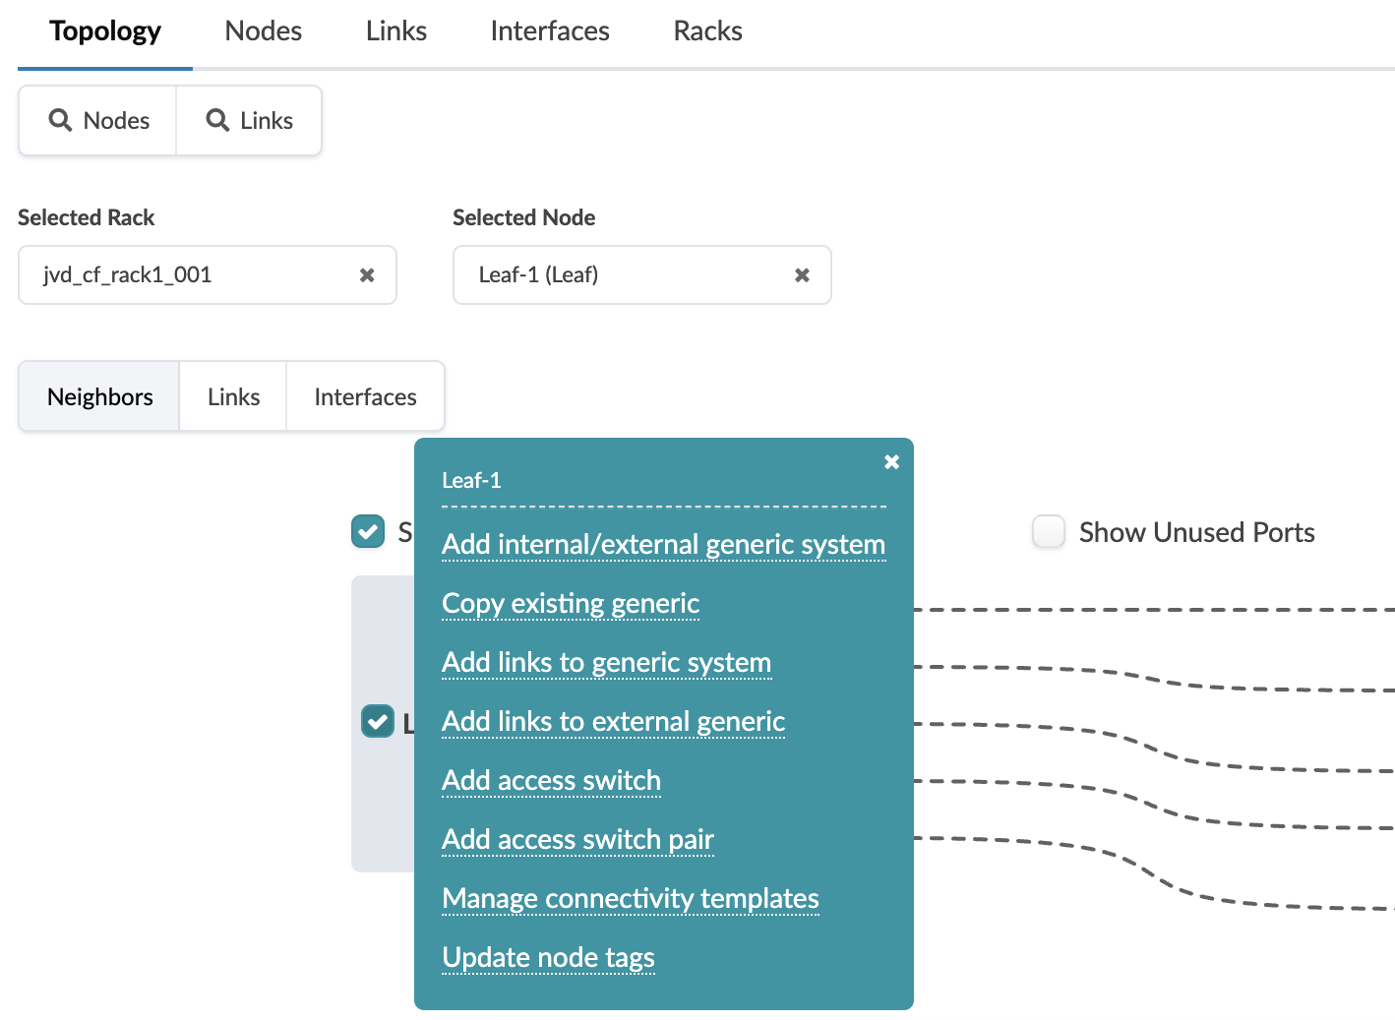Open Manage connectivity templates
The width and height of the screenshot is (1395, 1020).
630,898
